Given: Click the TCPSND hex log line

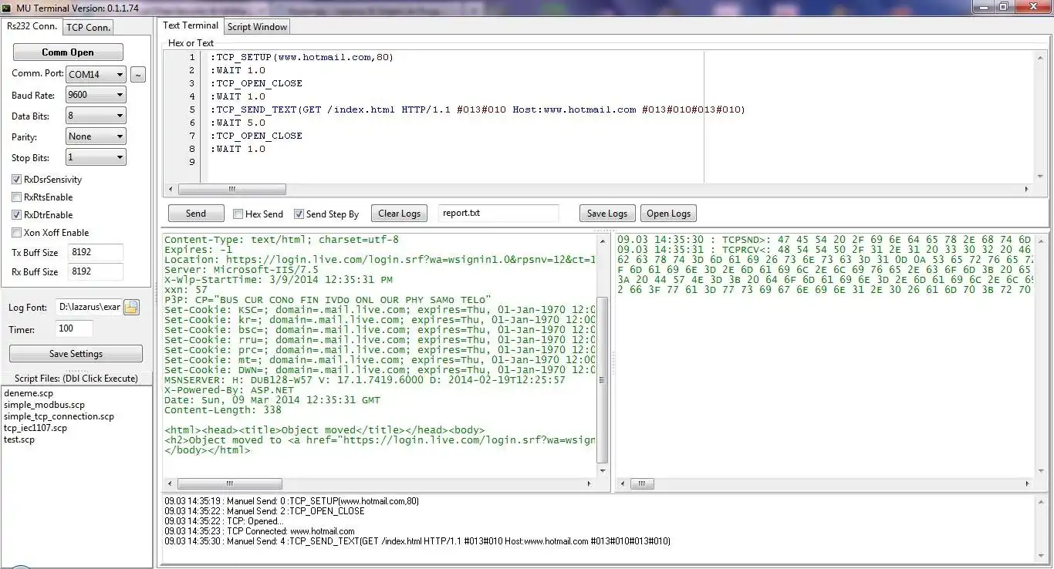Looking at the screenshot, I should (x=825, y=240).
